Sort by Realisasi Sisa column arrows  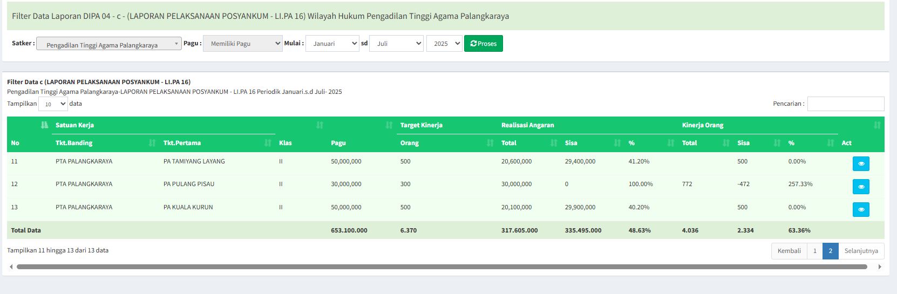click(x=617, y=143)
